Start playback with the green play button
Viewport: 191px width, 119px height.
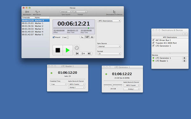67,50
